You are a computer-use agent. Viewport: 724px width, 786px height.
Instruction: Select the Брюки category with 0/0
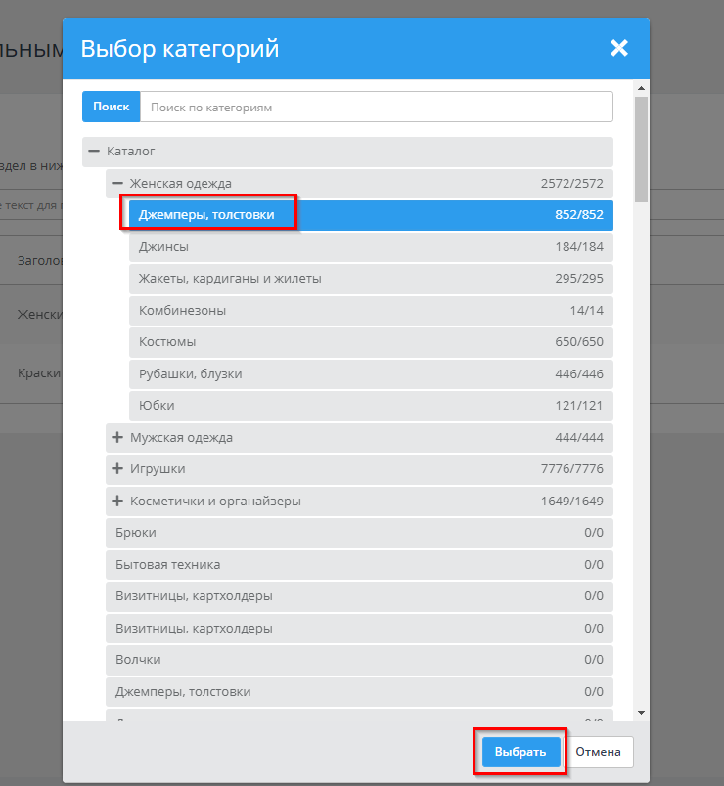tap(359, 533)
